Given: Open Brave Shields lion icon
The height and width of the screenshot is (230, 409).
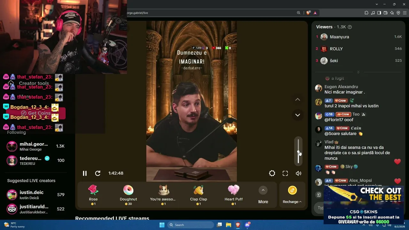Looking at the screenshot, I should [308, 13].
